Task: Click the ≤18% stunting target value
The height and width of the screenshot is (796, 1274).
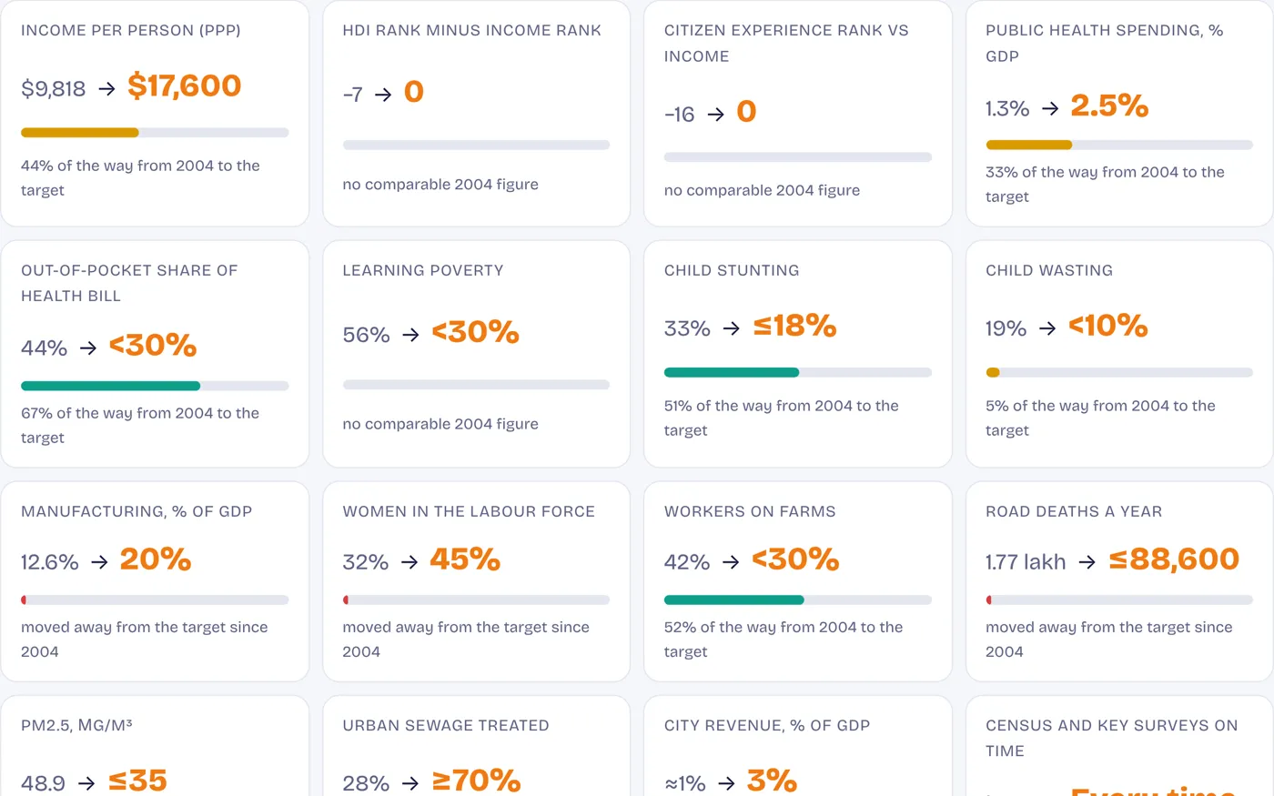Action: 794,326
